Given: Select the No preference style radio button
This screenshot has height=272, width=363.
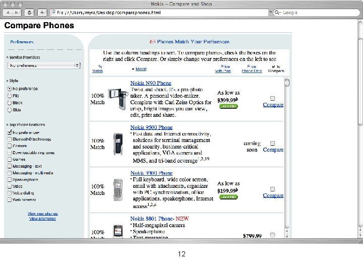Looking at the screenshot, I should pyautogui.click(x=10, y=89).
